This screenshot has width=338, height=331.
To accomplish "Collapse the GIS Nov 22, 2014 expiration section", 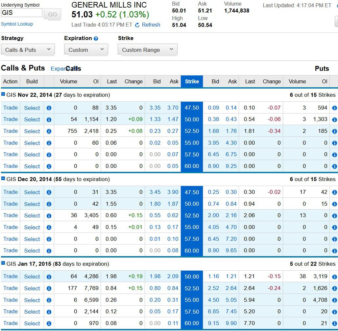I will (x=4, y=95).
